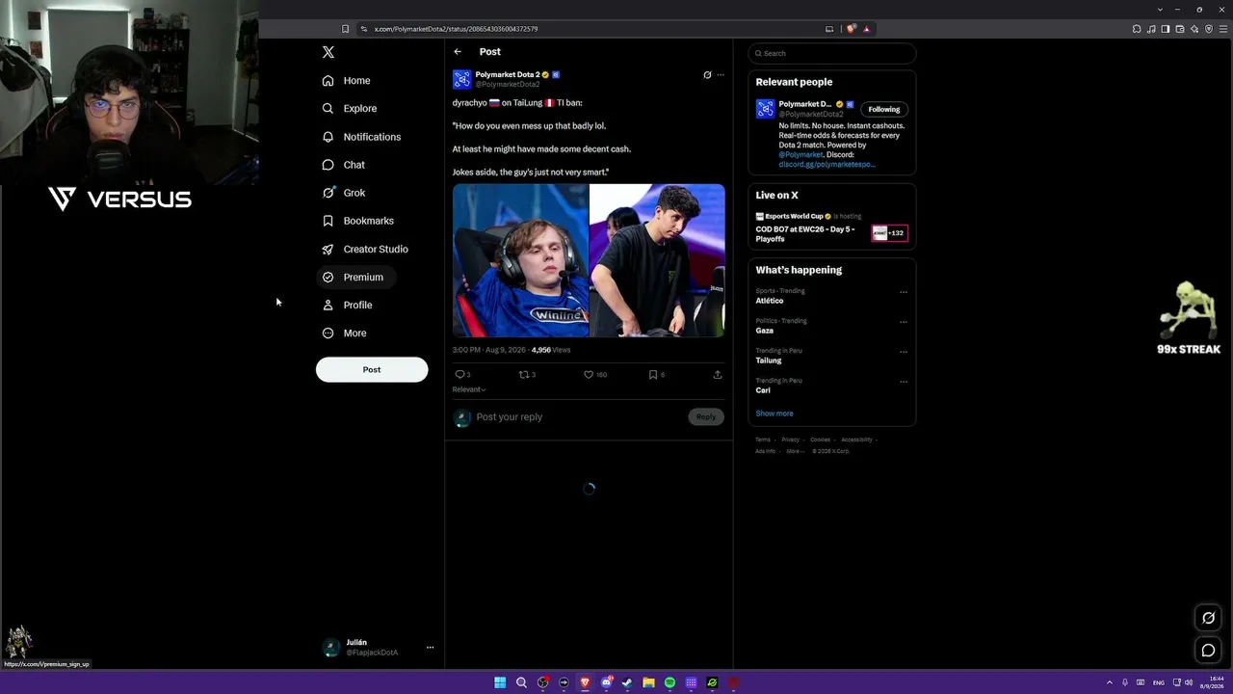Click the Atlético trending topic
Image resolution: width=1233 pixels, height=694 pixels.
coord(770,301)
